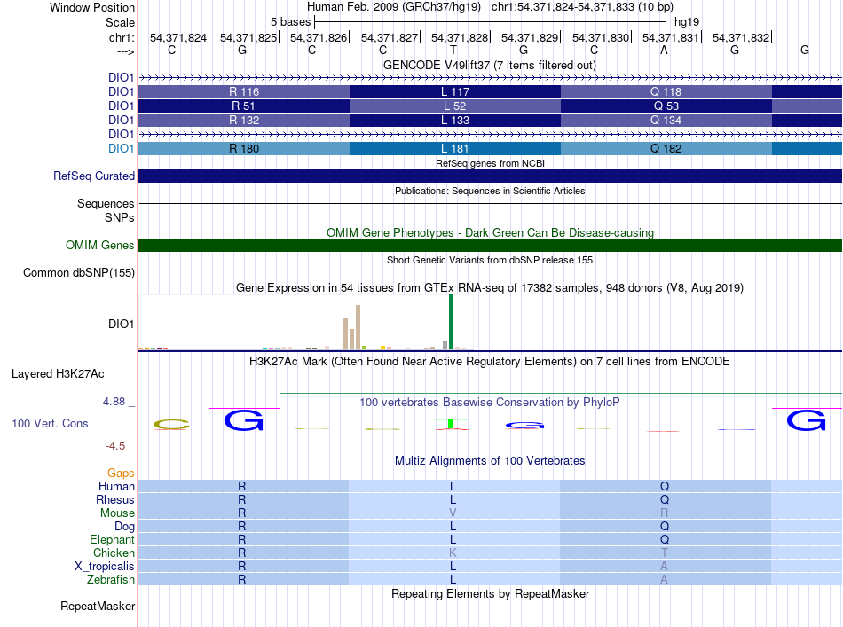
Task: Click the 4.88 PhyloP maximum value
Action: (114, 402)
